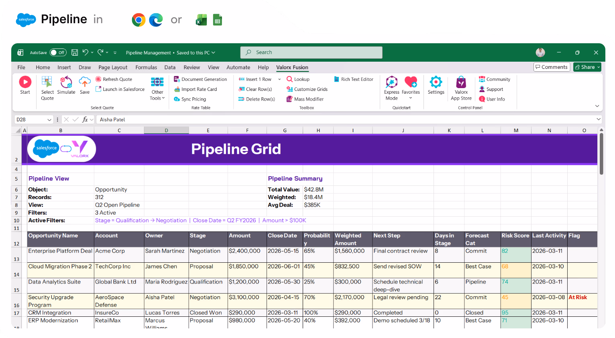The width and height of the screenshot is (615, 338).
Task: Click the Start icon in Valorx ribbon
Action: tap(25, 85)
